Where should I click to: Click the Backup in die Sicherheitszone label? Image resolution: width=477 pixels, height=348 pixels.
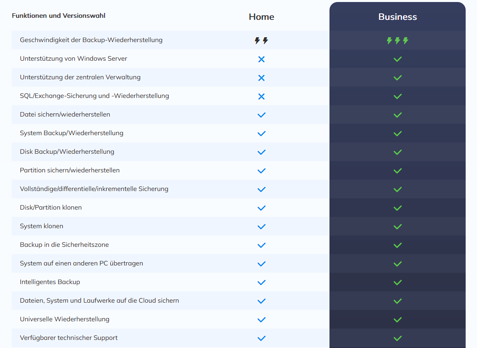tap(64, 245)
